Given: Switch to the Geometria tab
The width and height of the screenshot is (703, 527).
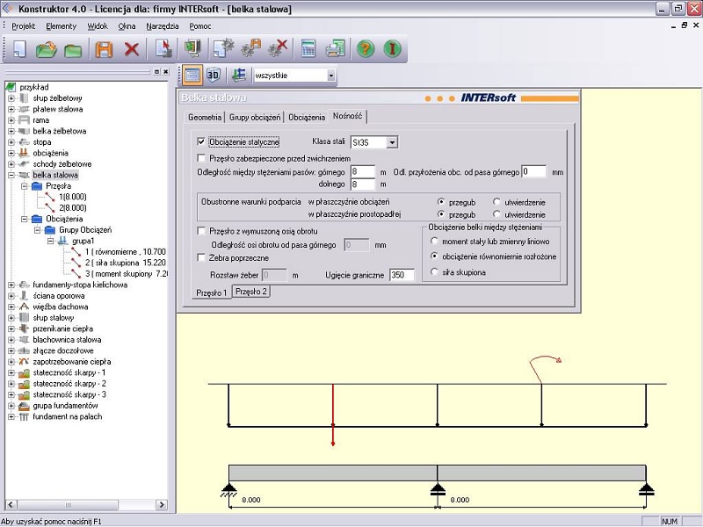Looking at the screenshot, I should click(x=205, y=117).
